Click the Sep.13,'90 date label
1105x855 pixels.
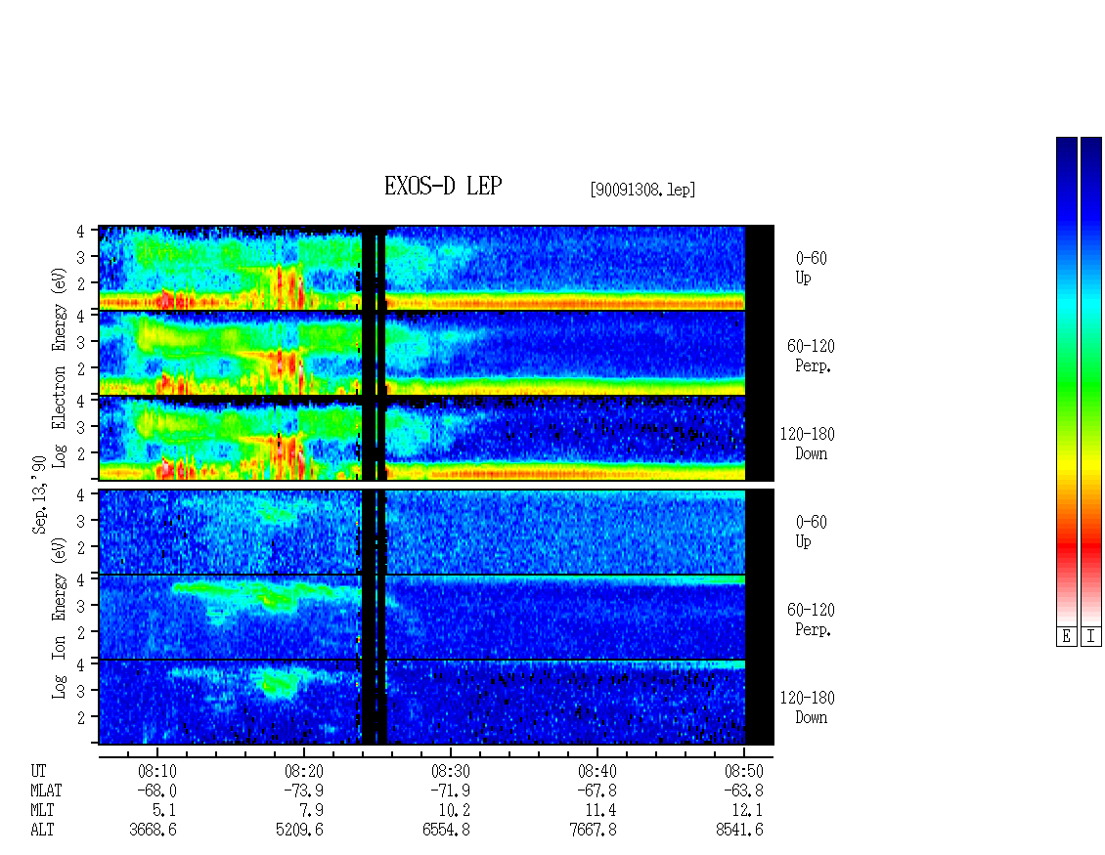(39, 494)
